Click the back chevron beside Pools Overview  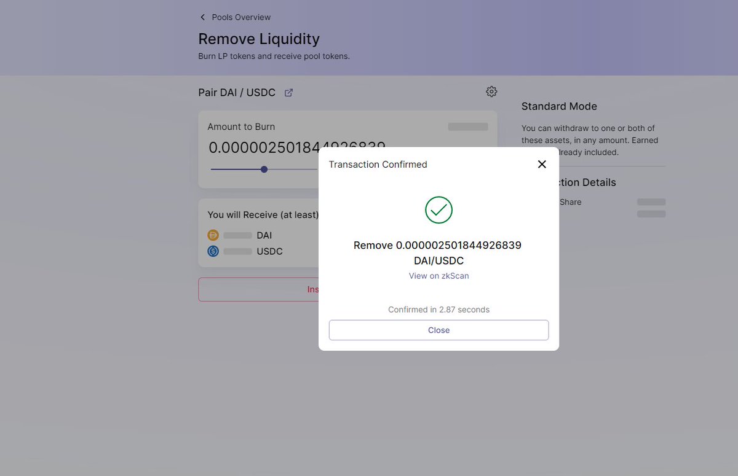[202, 17]
